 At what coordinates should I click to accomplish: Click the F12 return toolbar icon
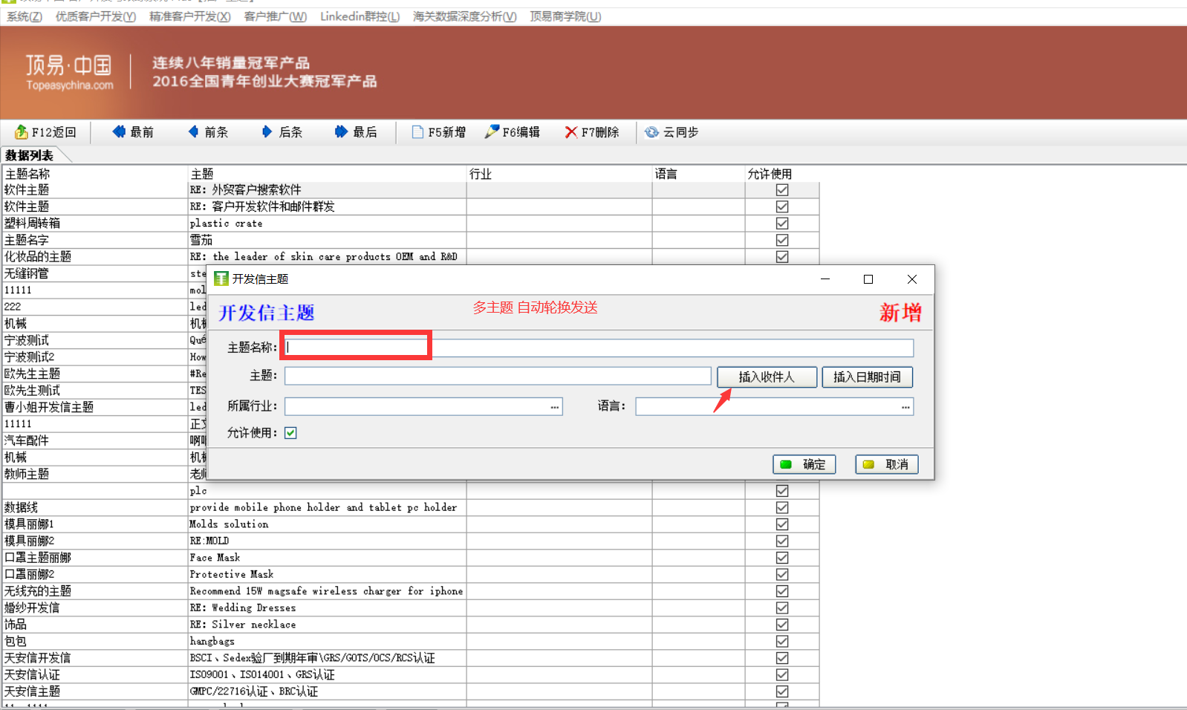click(x=21, y=132)
